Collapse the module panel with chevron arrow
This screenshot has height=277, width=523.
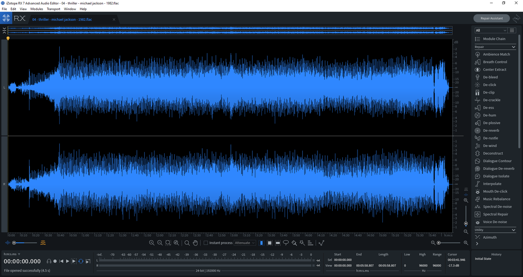(x=477, y=244)
